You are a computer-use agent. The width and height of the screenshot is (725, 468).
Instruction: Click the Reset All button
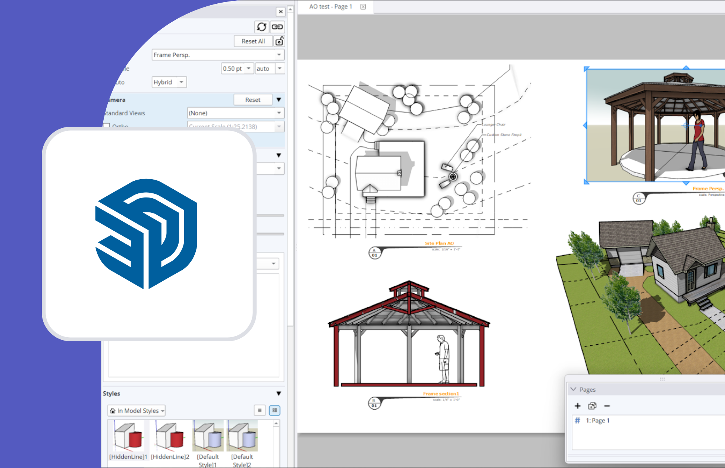point(253,41)
